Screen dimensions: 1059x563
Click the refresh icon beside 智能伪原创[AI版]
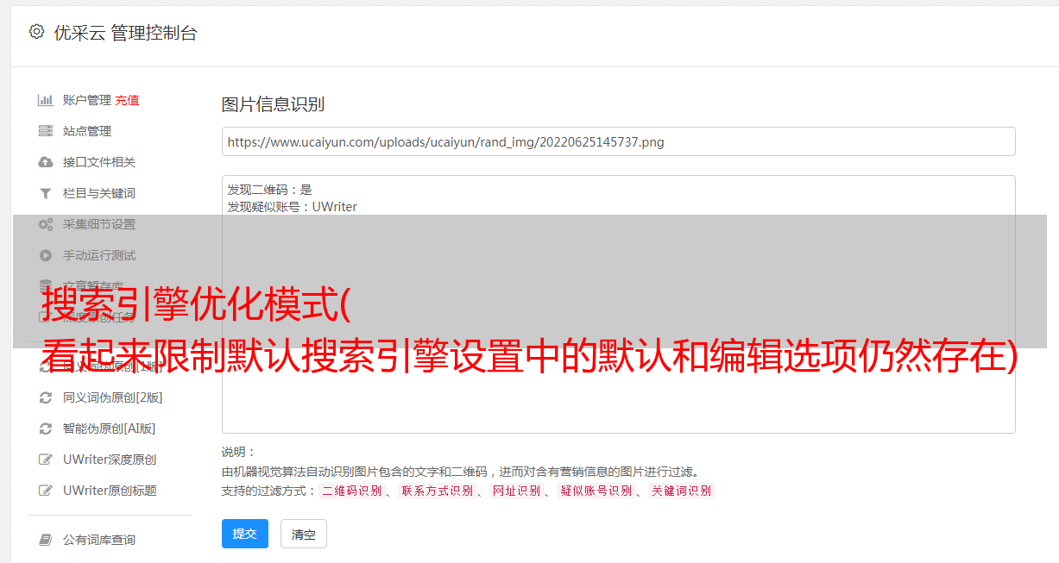(46, 429)
